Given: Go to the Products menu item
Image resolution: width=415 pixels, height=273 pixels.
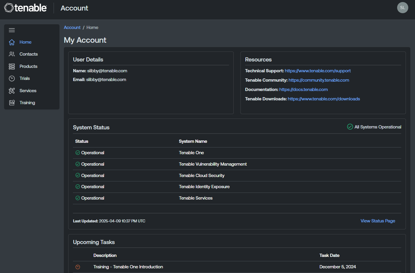Looking at the screenshot, I should coord(28,66).
